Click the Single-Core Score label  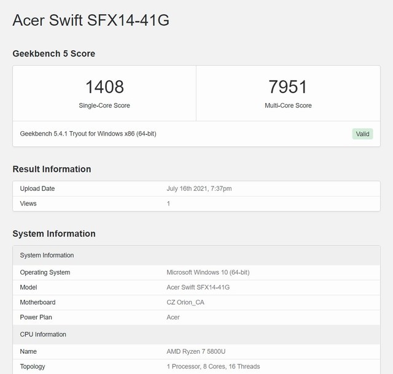104,105
